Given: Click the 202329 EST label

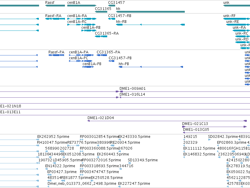Looking at the screenshot, I should pyautogui.click(x=190, y=143).
